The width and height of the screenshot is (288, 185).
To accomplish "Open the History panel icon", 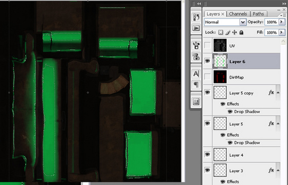I will [x=196, y=17].
